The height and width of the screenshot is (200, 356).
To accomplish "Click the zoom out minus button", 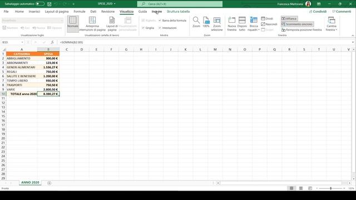I will tap(317, 188).
